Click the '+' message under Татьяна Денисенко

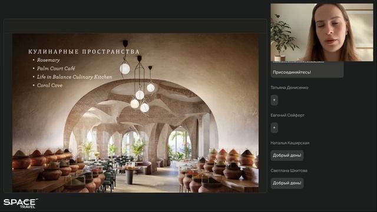coord(275,100)
